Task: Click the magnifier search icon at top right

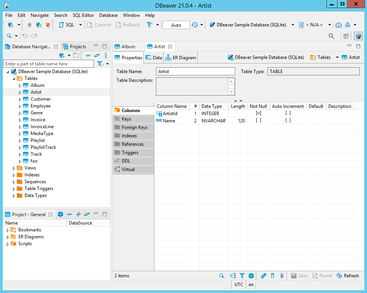Action: click(331, 36)
